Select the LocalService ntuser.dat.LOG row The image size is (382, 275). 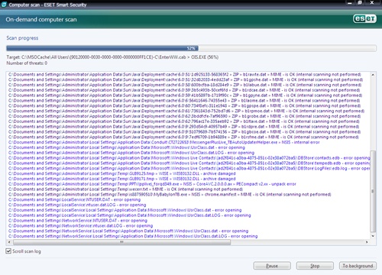77,205
